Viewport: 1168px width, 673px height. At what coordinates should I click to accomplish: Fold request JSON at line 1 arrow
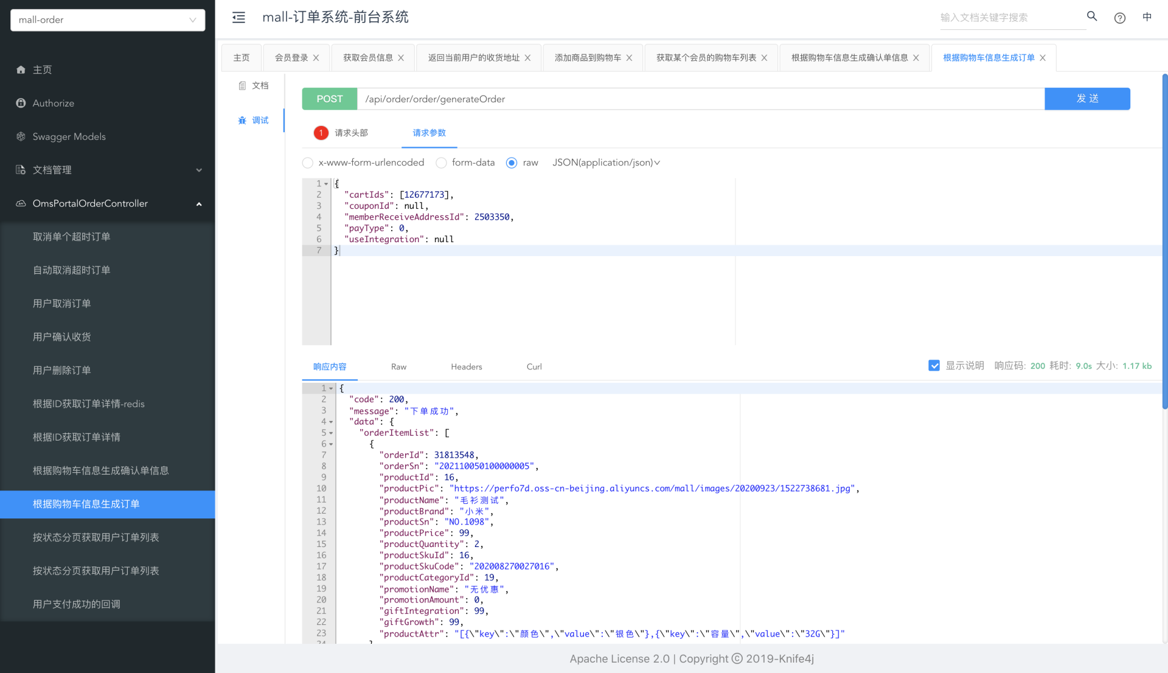tap(326, 184)
